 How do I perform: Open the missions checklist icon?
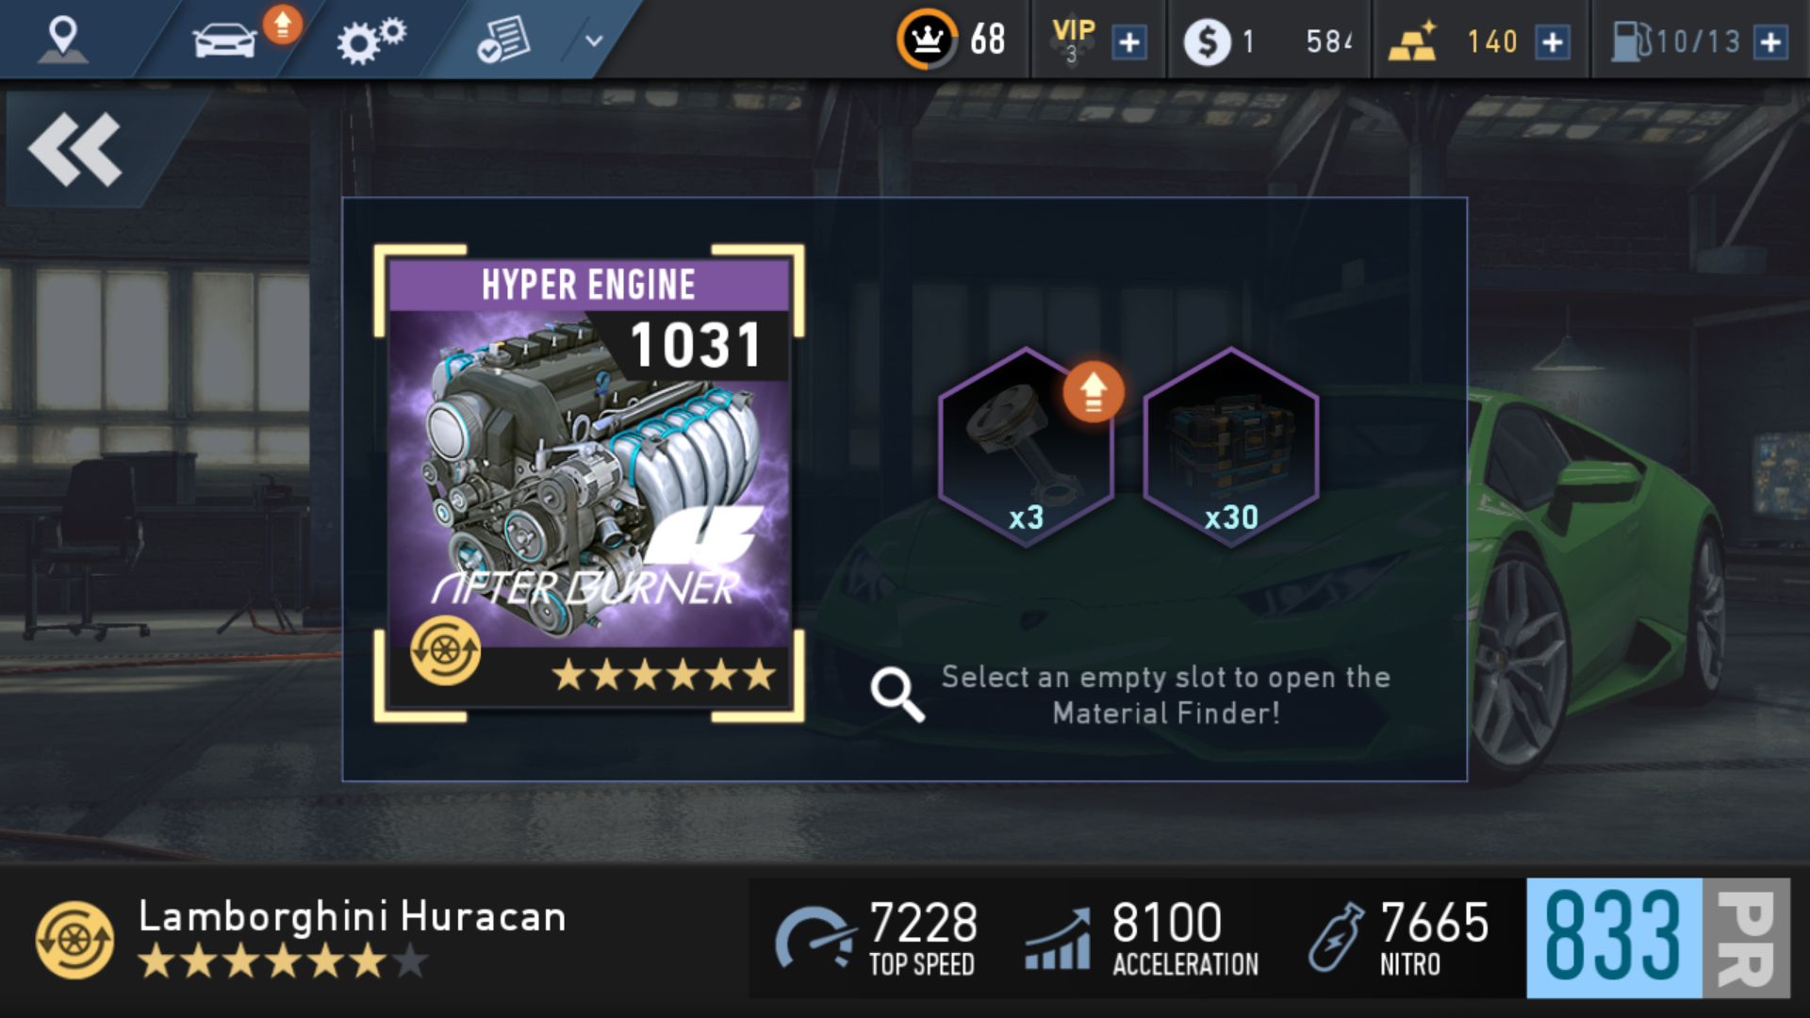point(503,41)
